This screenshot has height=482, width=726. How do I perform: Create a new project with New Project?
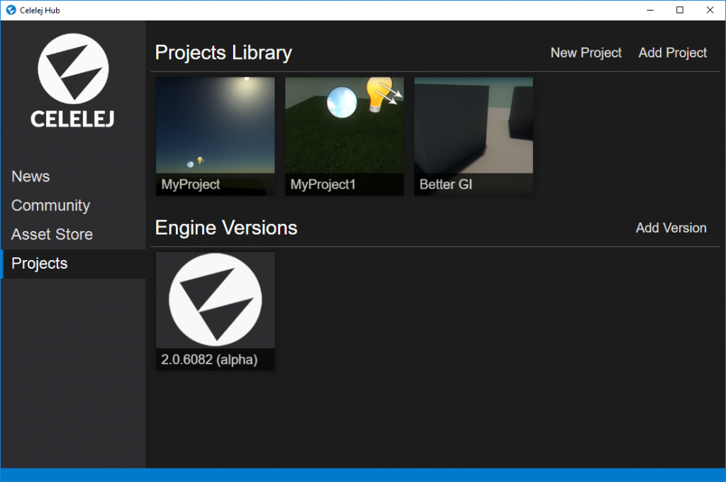[586, 53]
